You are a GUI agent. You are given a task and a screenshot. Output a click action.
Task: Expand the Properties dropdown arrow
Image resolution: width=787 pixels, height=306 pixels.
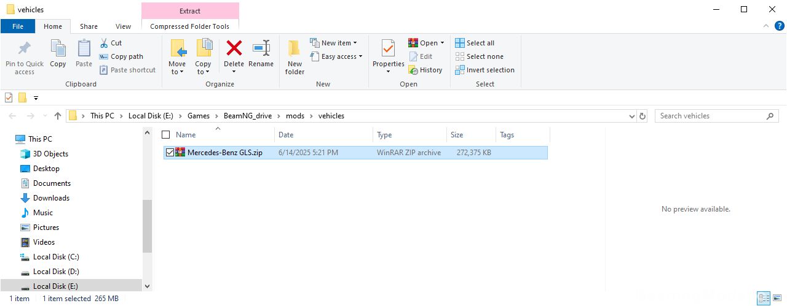tap(388, 72)
